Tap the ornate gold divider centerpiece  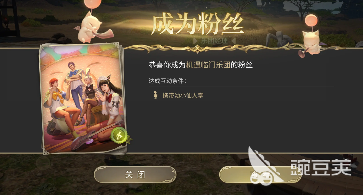coord(197,49)
